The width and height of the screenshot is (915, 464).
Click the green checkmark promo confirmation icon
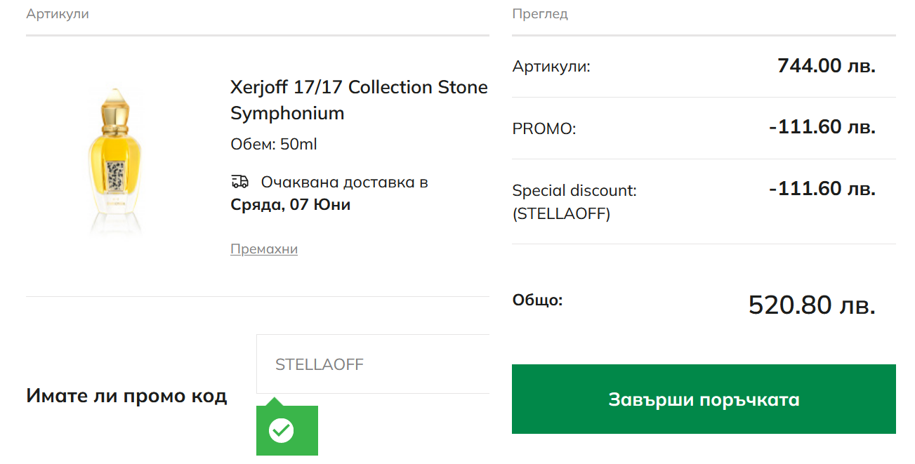click(282, 430)
